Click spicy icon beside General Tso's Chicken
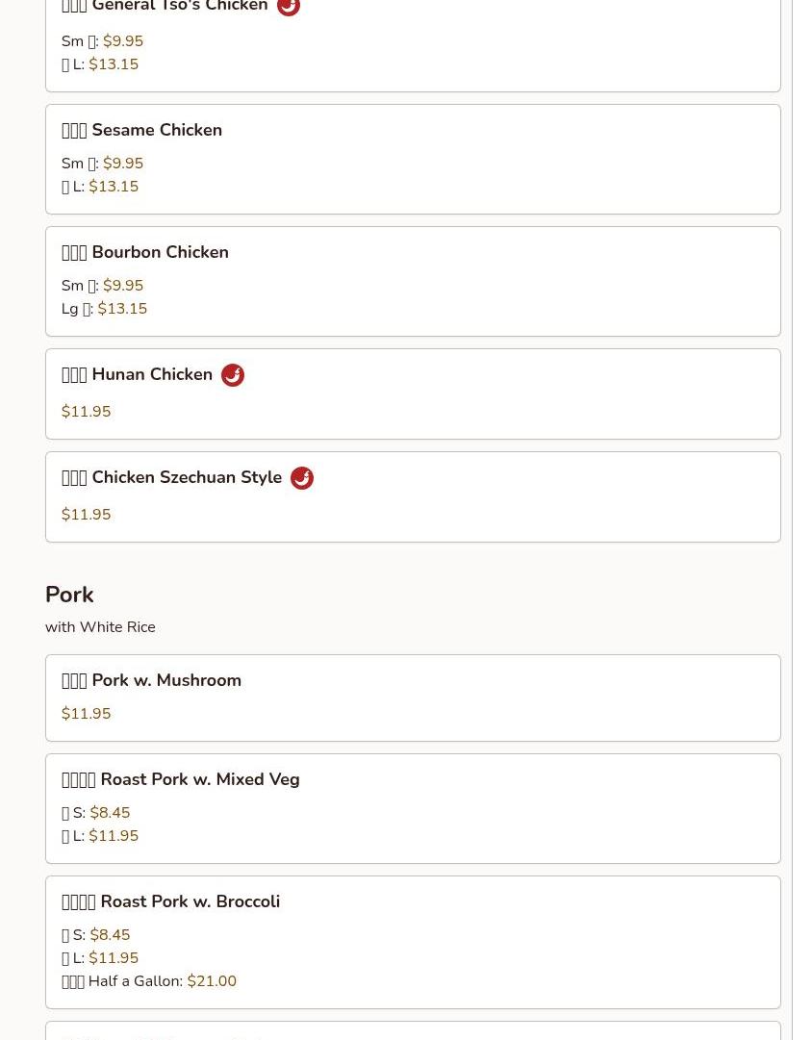The width and height of the screenshot is (812, 1040). click(x=288, y=7)
